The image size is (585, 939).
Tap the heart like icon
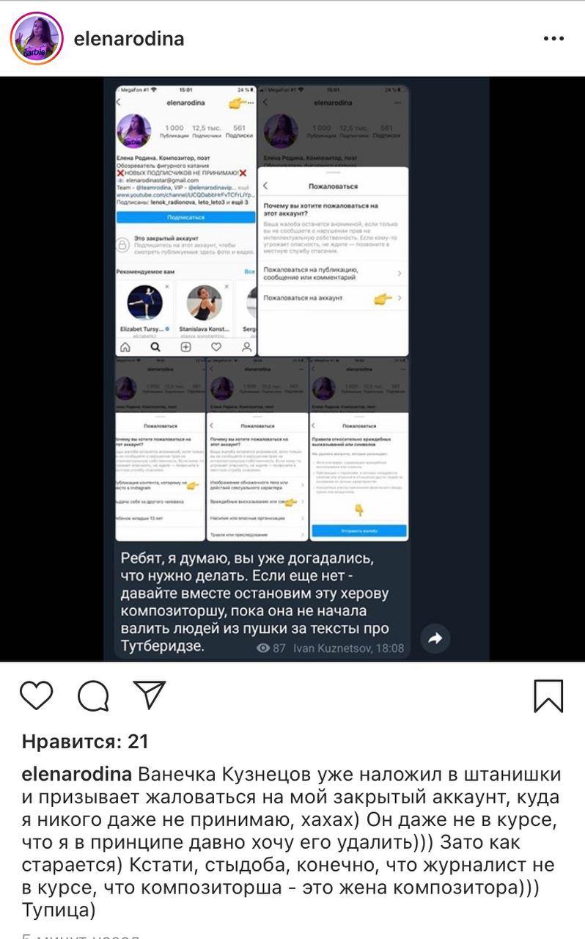pyautogui.click(x=37, y=695)
